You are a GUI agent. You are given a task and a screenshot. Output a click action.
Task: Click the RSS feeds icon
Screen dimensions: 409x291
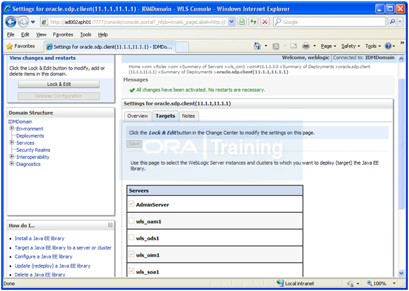tap(275, 46)
